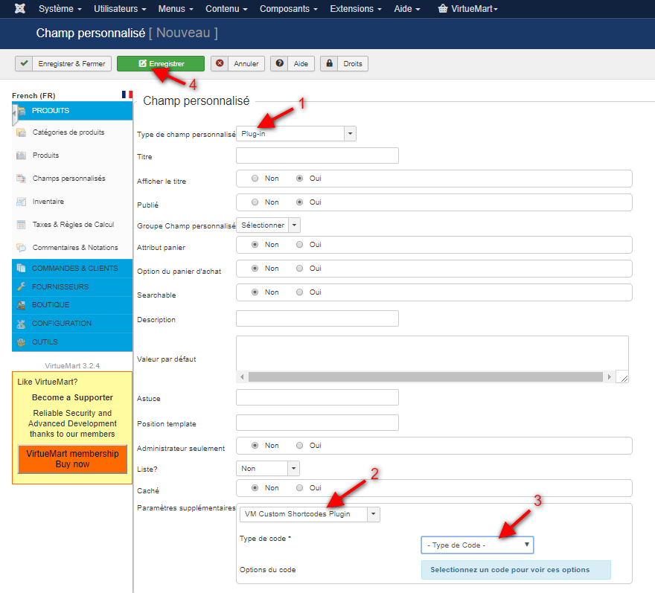Click the Commentaires & Notations icon
The image size is (655, 593).
tap(22, 248)
